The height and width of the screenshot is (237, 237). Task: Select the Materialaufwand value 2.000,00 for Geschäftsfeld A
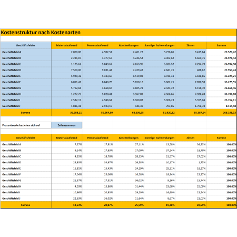click(66, 52)
